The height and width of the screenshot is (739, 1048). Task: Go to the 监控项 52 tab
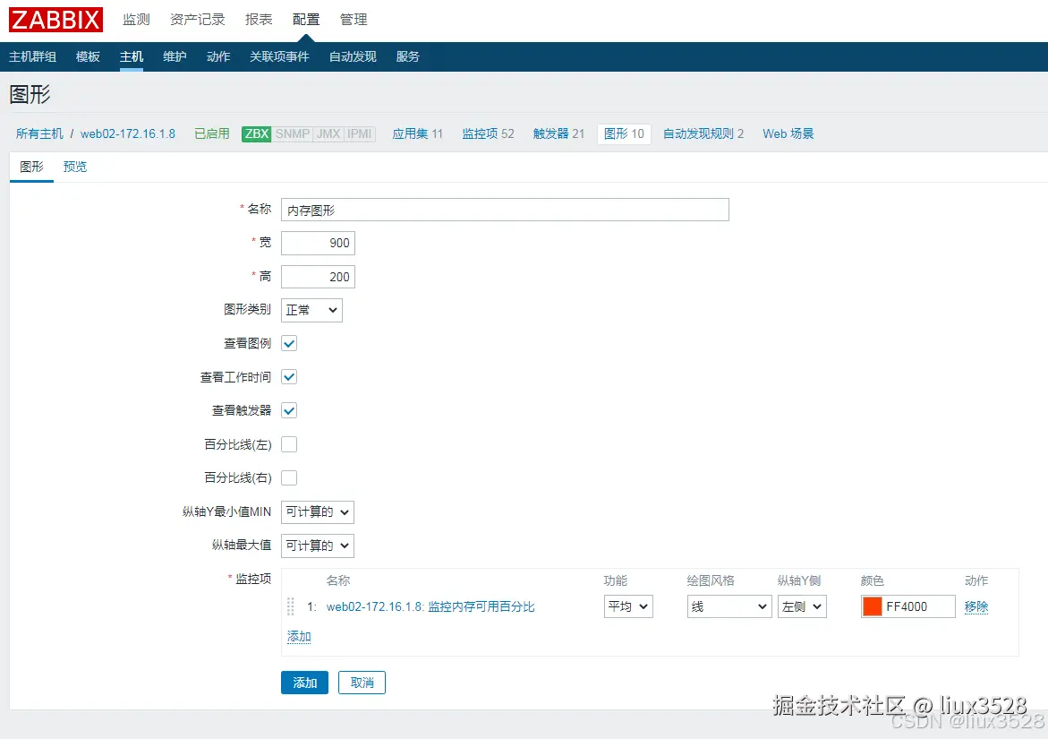point(487,133)
